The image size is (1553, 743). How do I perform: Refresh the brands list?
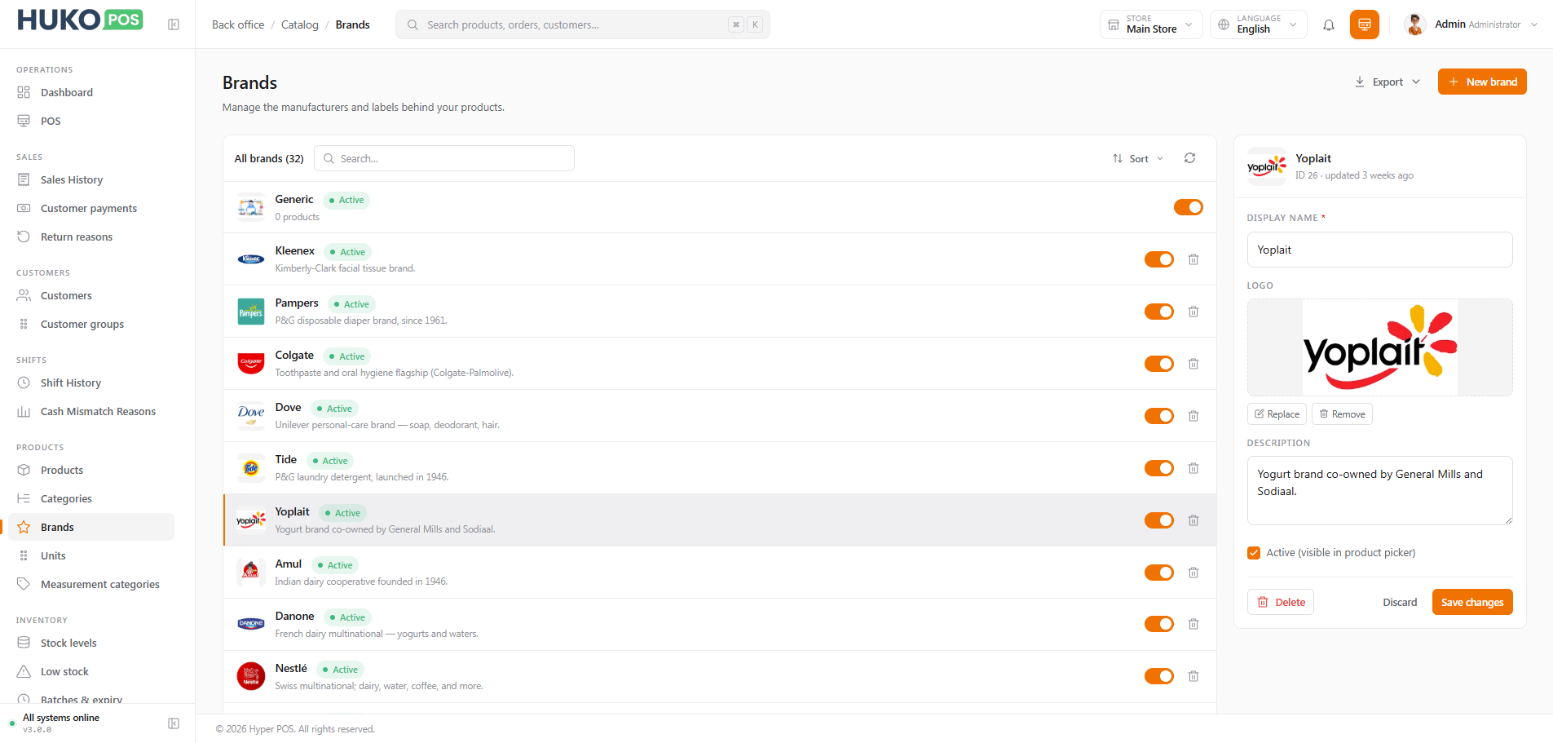(x=1190, y=158)
